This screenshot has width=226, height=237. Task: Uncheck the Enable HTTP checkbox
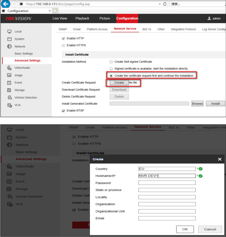63,38
